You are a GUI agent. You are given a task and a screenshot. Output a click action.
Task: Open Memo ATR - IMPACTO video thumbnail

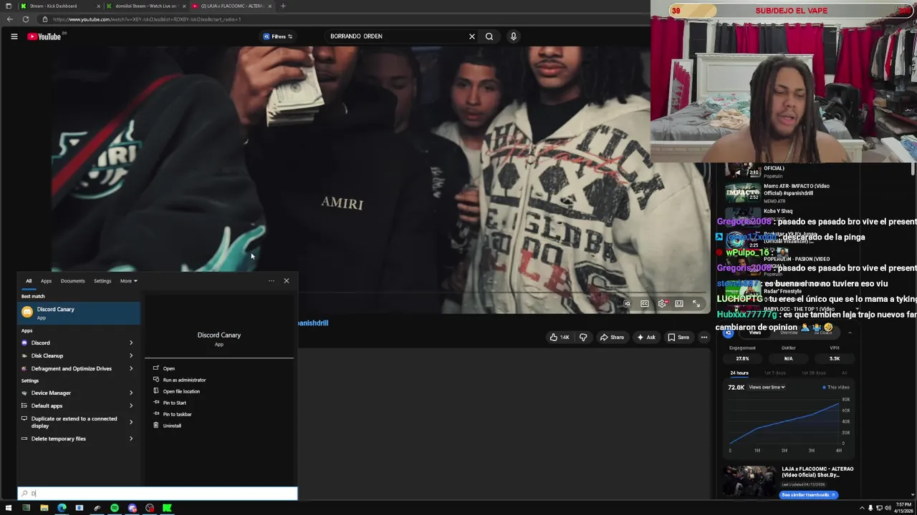742,193
